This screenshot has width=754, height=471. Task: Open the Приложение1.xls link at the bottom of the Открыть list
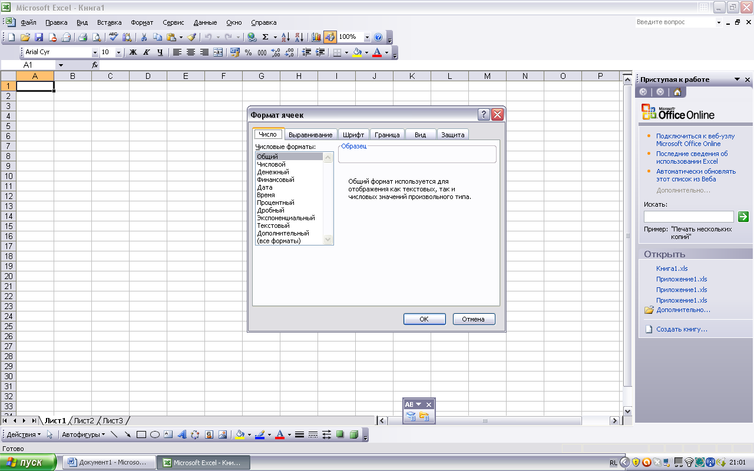click(682, 300)
